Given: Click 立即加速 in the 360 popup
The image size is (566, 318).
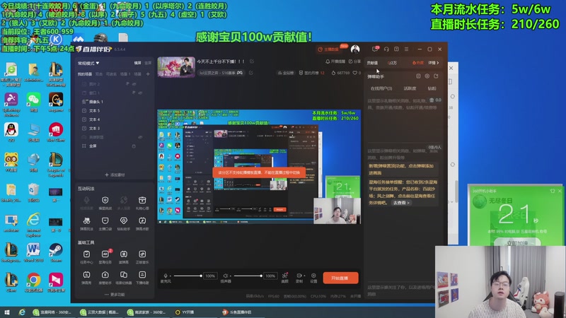Looking at the screenshot, I should [x=517, y=242].
